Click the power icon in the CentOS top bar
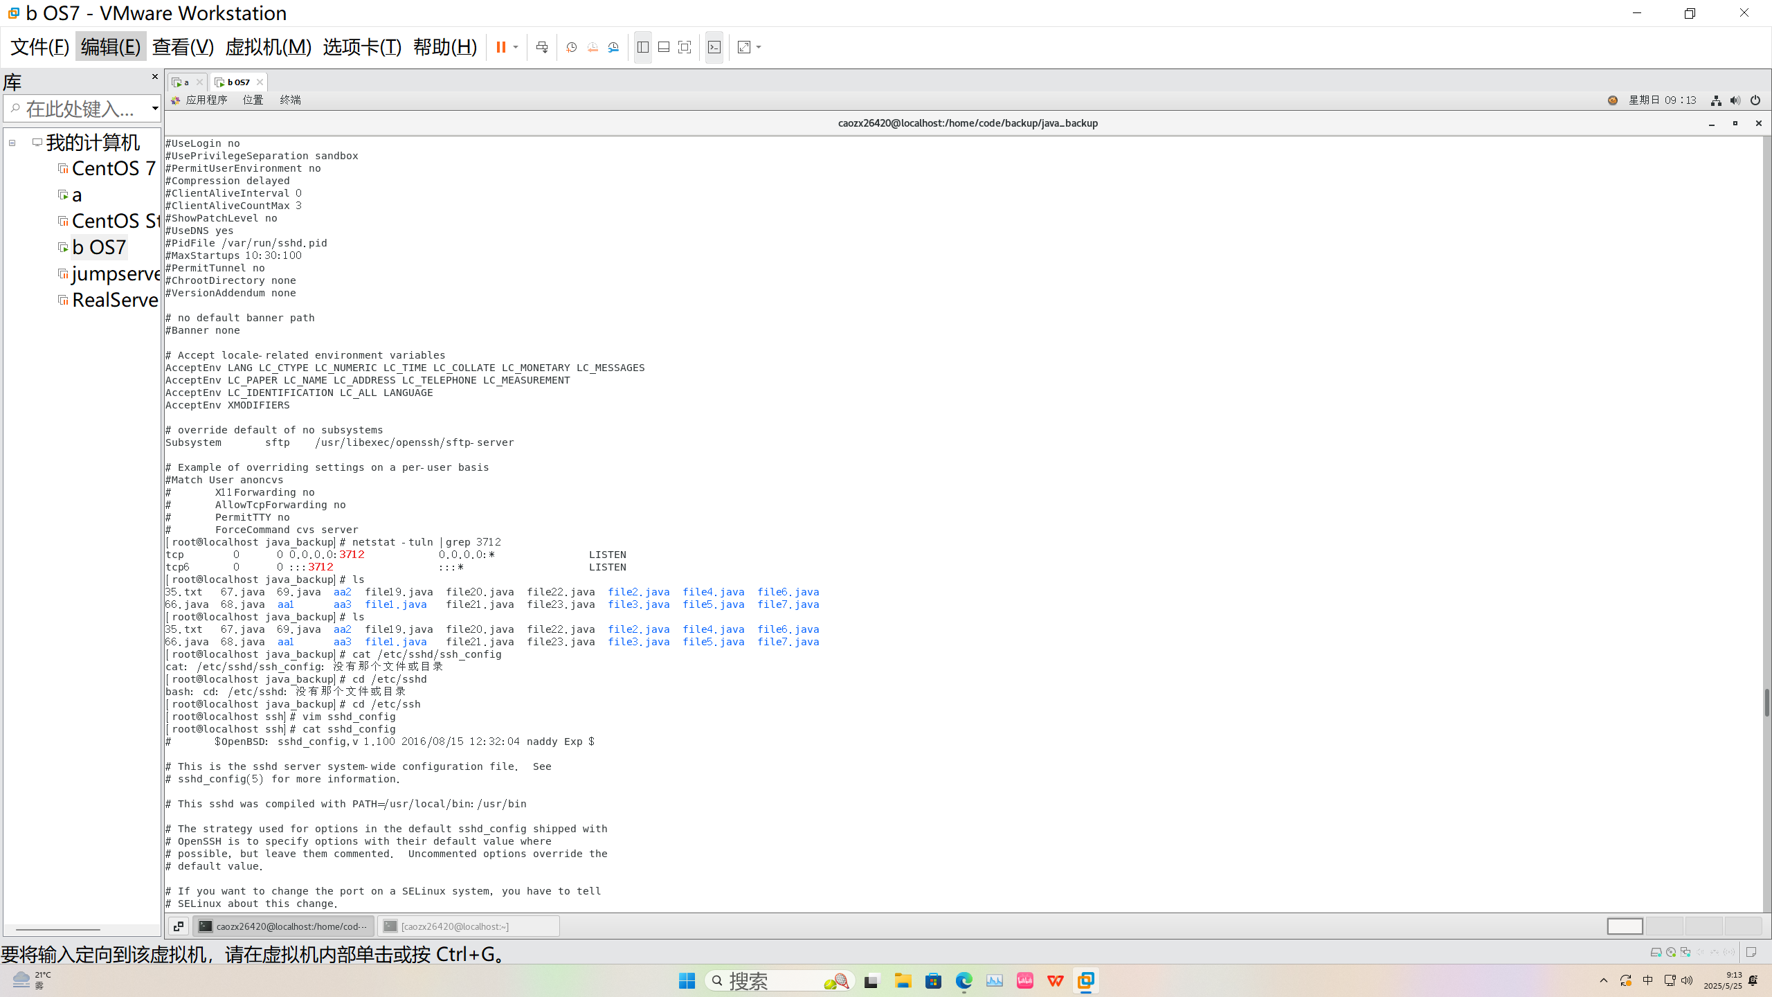This screenshot has width=1772, height=997. point(1755,100)
